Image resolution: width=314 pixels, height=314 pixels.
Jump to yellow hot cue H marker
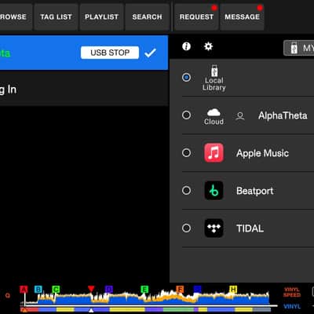click(233, 290)
